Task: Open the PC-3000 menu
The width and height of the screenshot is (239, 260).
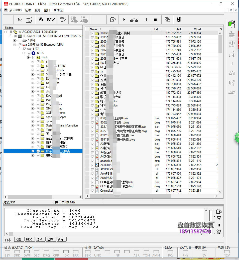Action: coord(16,10)
